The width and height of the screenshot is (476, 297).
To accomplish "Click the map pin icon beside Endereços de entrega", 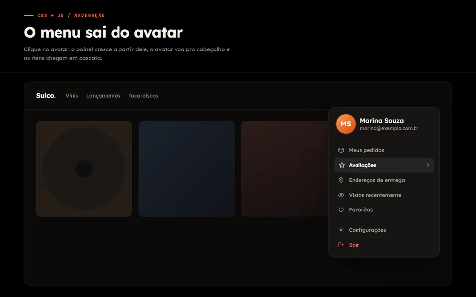I will tap(341, 180).
